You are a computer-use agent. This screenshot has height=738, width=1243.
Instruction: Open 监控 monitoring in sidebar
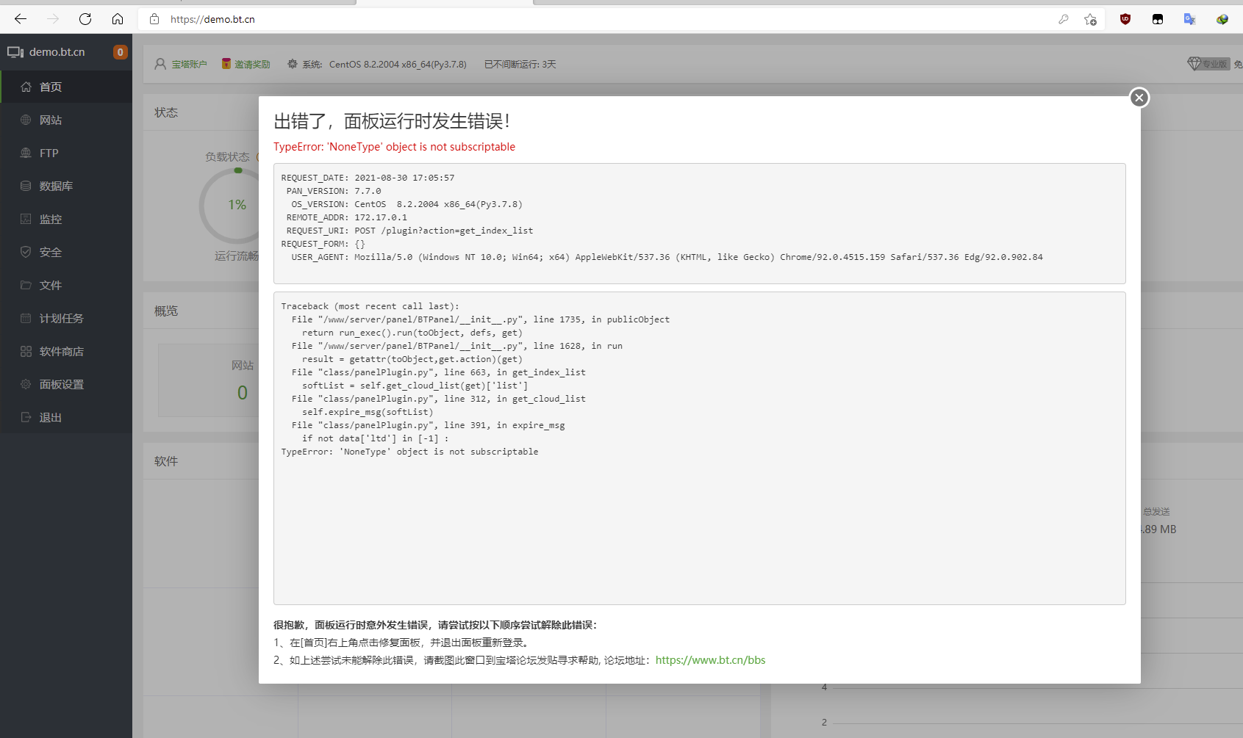[x=66, y=219]
